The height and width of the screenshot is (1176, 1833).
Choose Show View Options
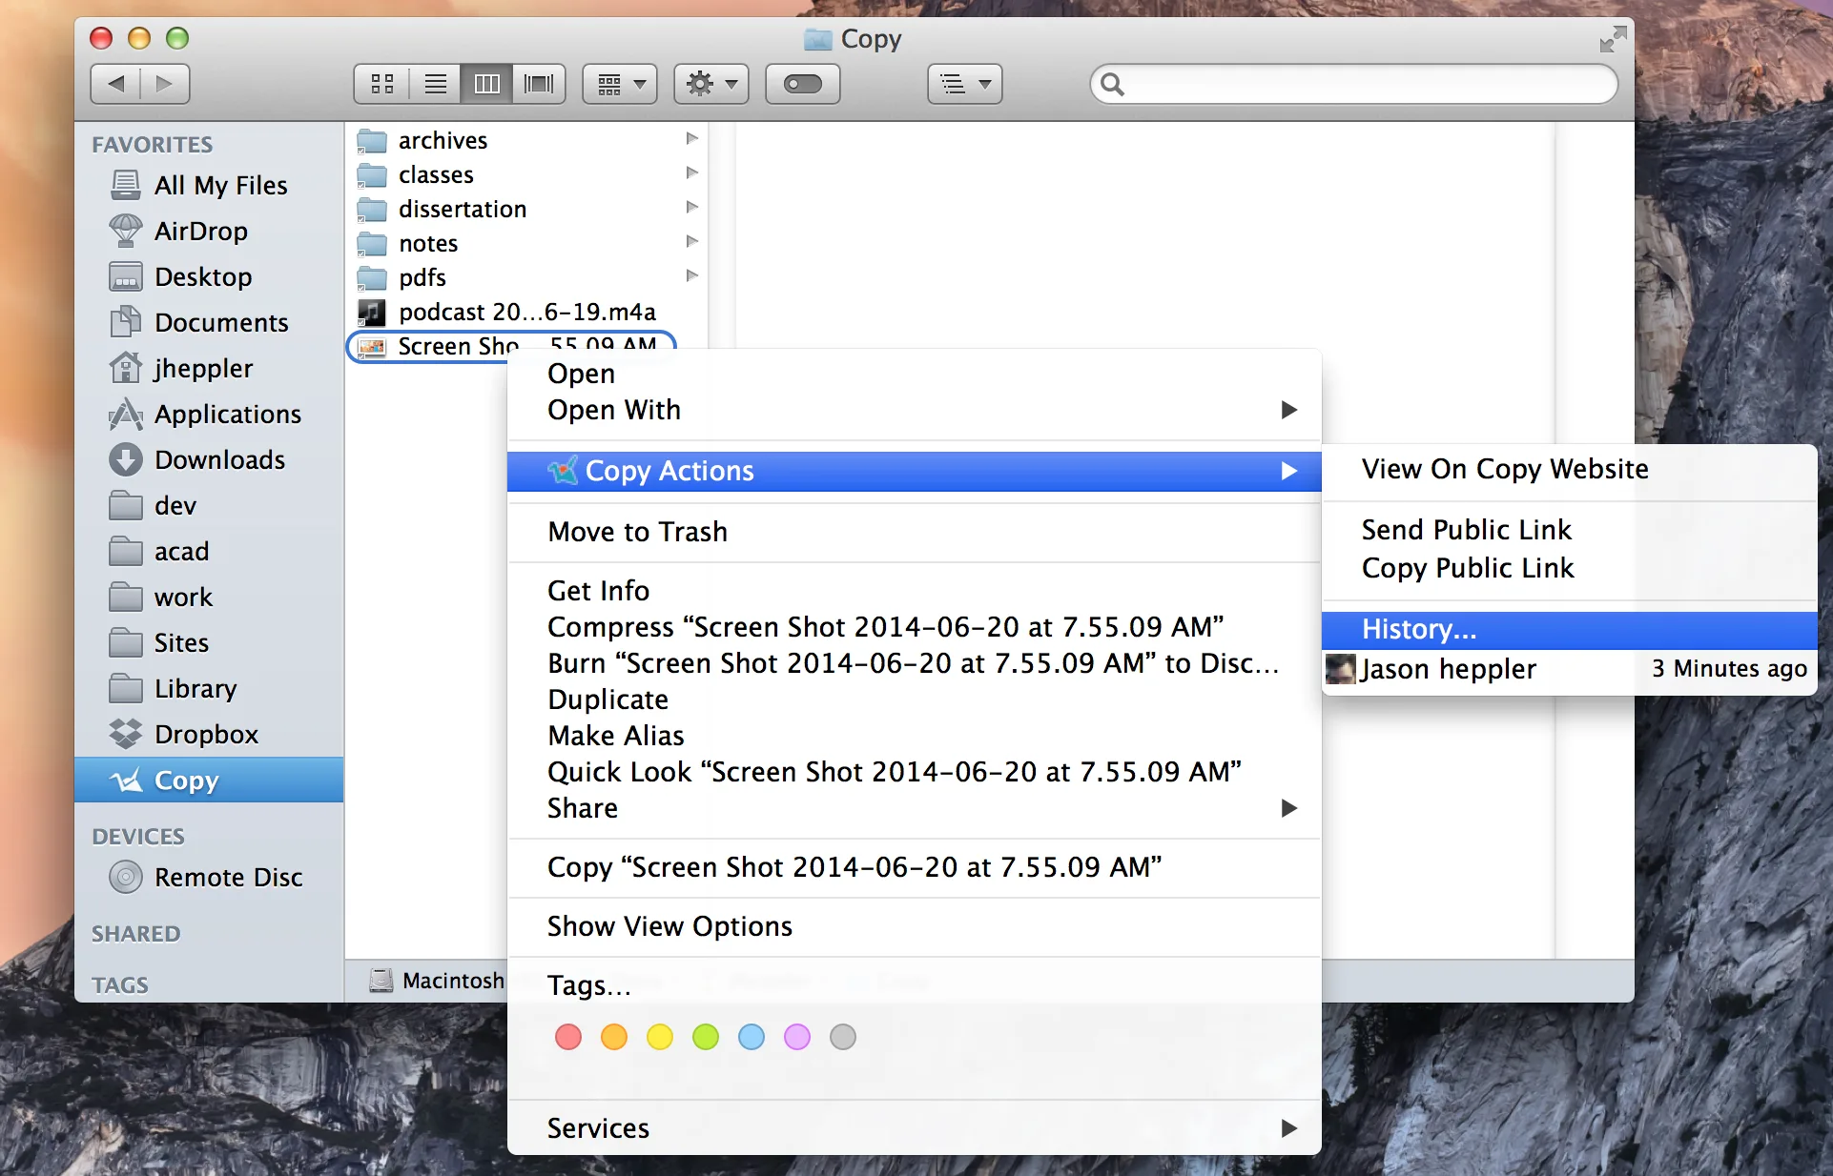point(914,926)
